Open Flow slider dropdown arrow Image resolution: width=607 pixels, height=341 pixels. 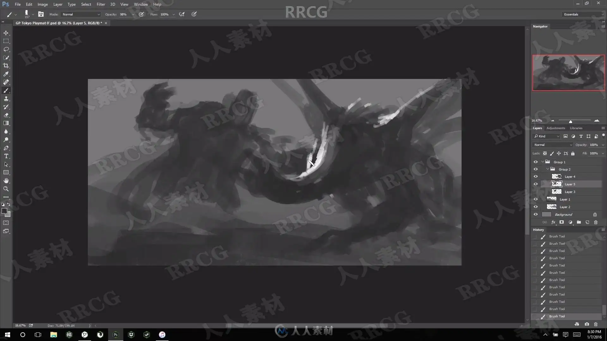[x=174, y=15]
